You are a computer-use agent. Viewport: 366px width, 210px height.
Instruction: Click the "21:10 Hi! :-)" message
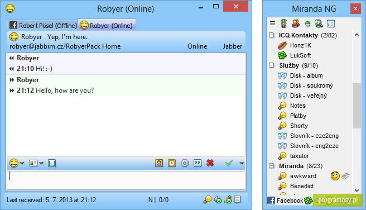[35, 69]
